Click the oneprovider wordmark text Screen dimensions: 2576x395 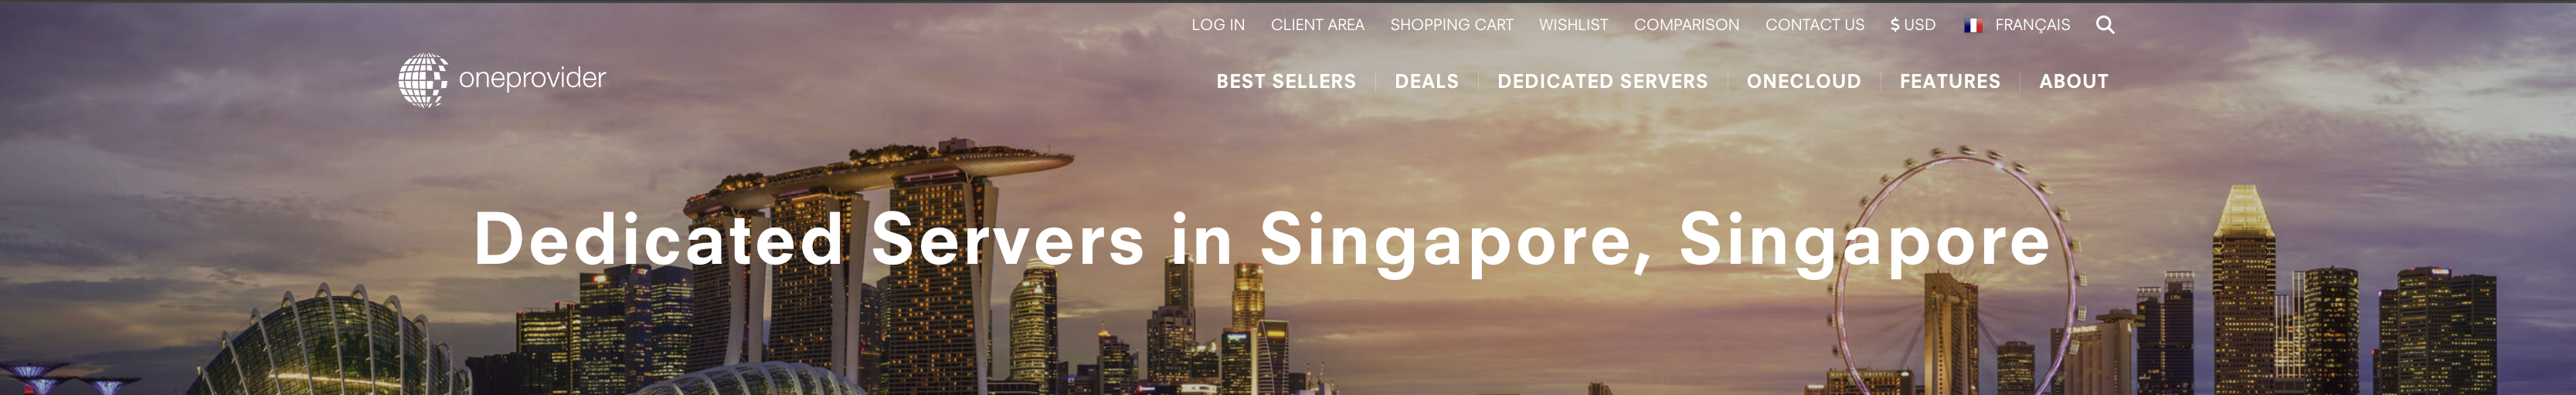click(532, 79)
